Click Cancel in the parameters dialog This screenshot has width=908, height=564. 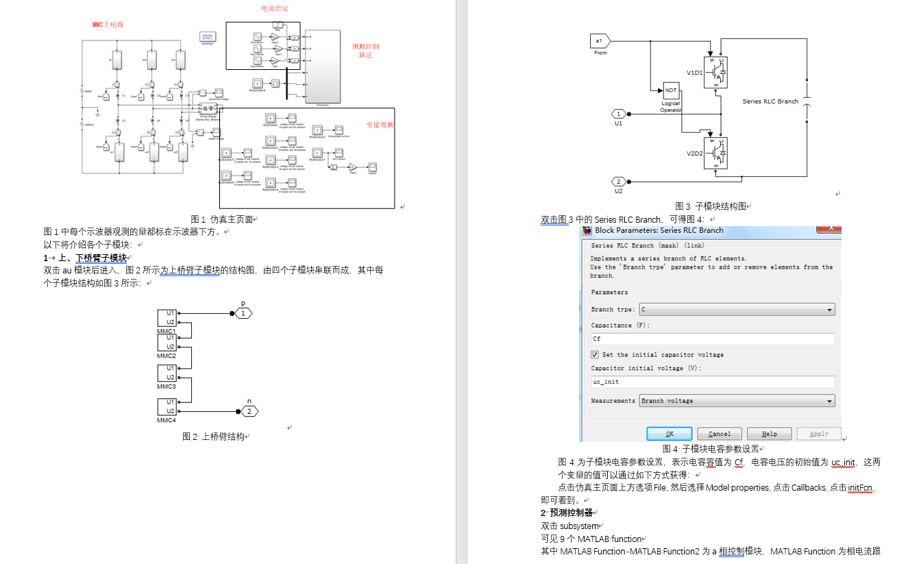point(719,433)
